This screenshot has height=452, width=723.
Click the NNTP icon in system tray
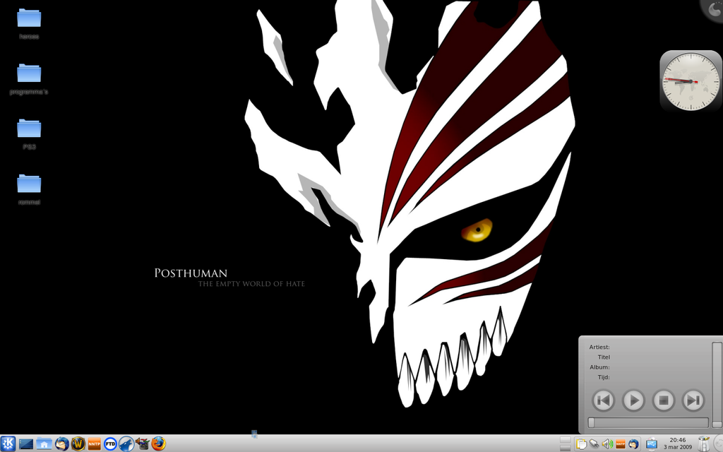pos(620,444)
